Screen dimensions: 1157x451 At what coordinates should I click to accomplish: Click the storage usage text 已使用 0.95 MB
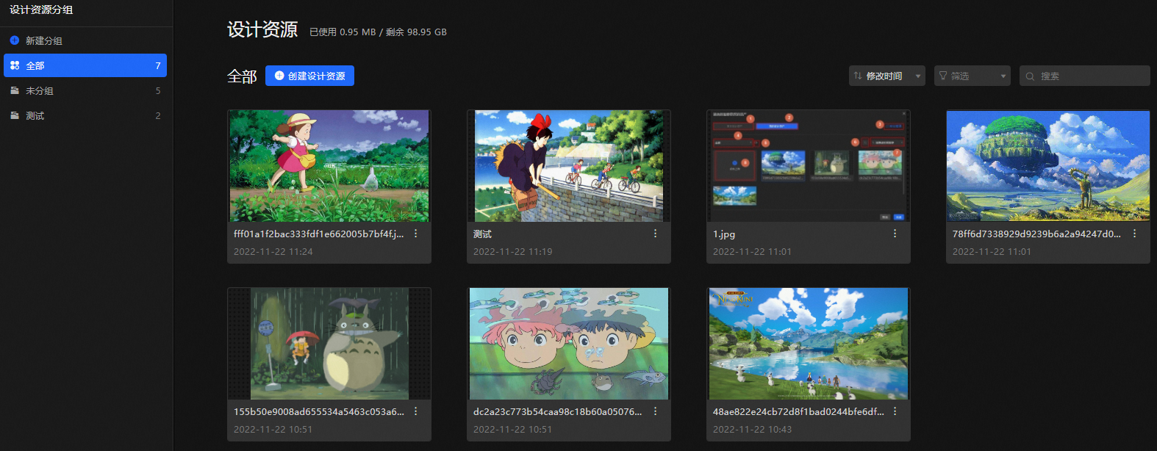[343, 32]
